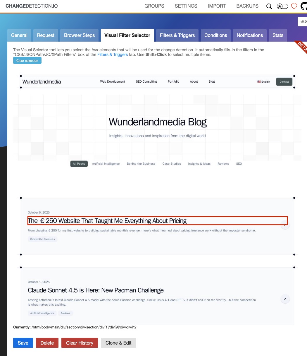The width and height of the screenshot is (307, 356).
Task: Select the October 6, 2025 date text
Action: point(39,212)
